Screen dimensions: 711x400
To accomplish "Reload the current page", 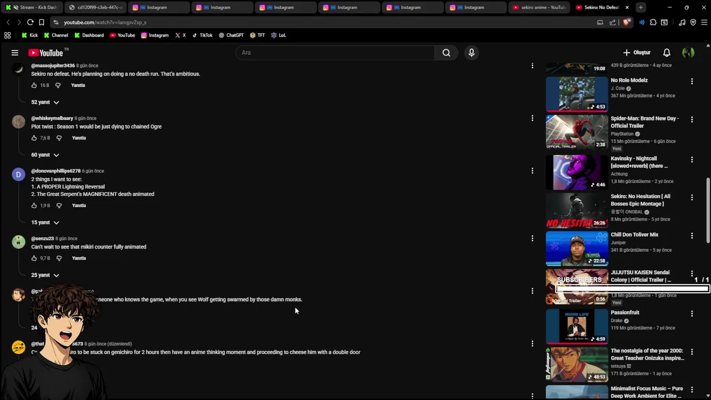I will coord(30,22).
